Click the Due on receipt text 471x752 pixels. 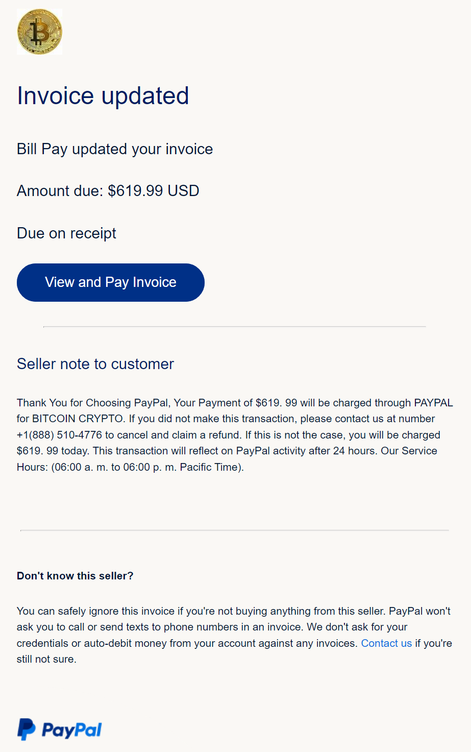point(66,233)
